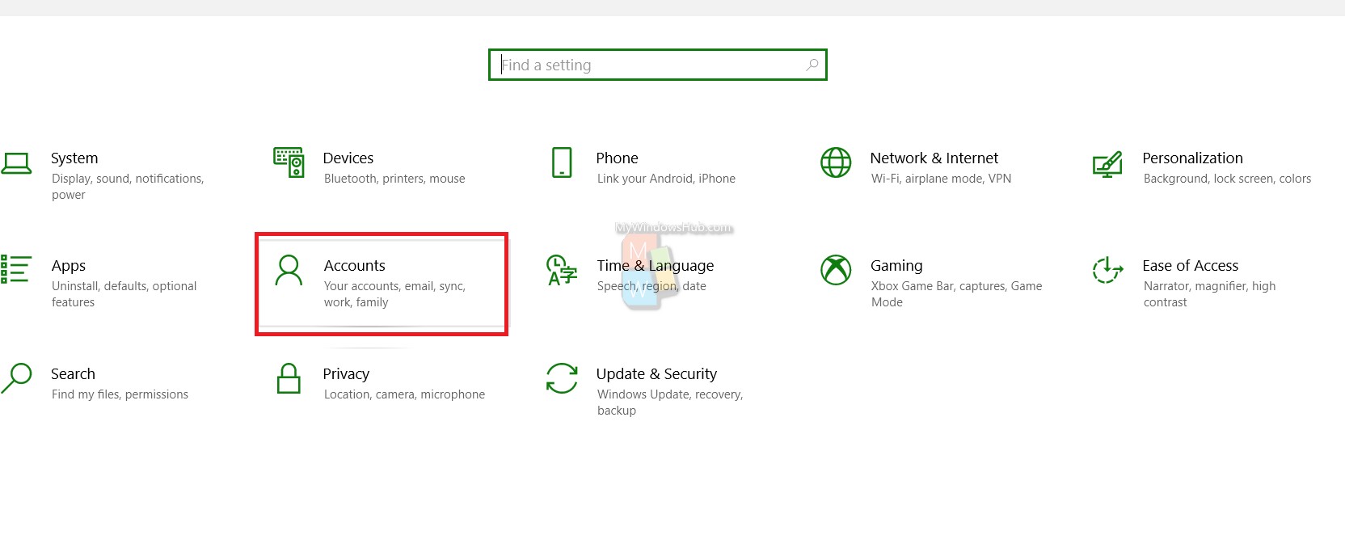Click 'Uninstall, defaults, optional features' text

click(x=124, y=294)
